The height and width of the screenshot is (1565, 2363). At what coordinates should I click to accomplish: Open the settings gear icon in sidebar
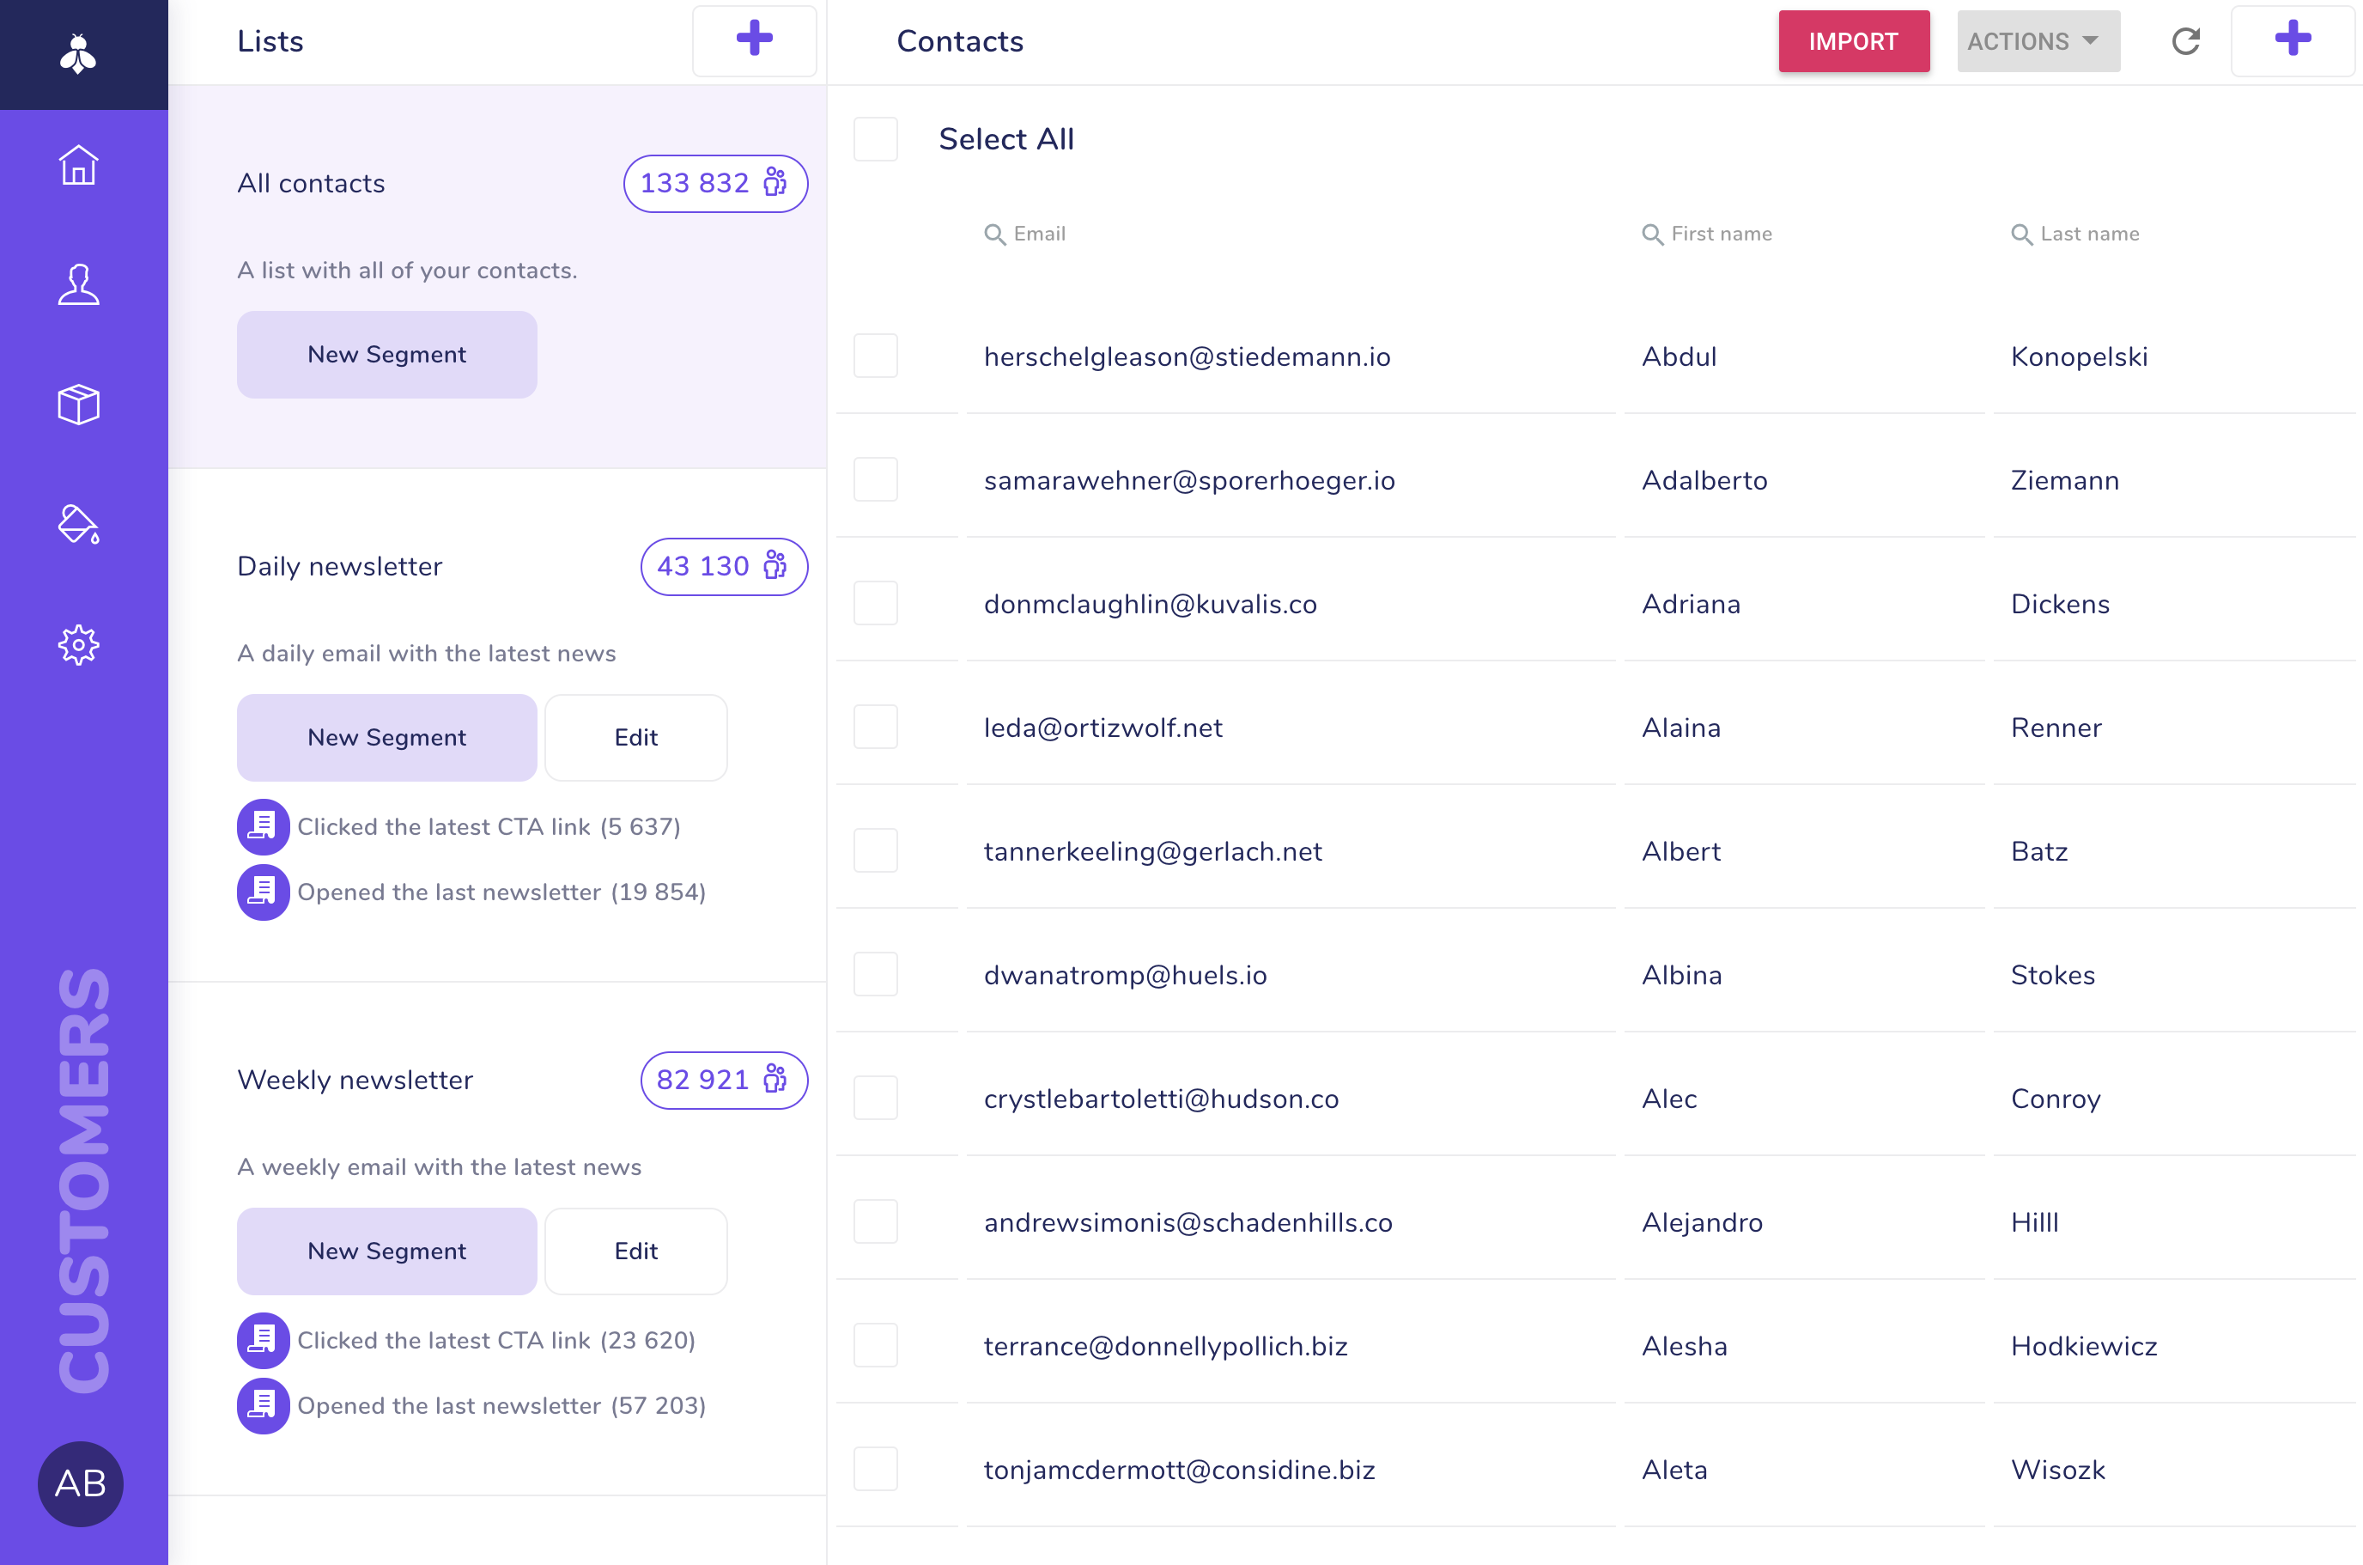click(x=79, y=645)
